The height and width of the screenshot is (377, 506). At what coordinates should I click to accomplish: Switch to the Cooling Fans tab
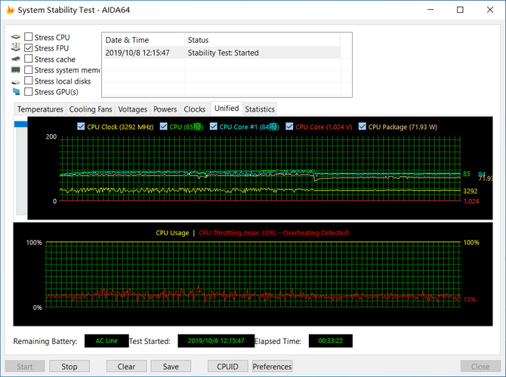91,109
